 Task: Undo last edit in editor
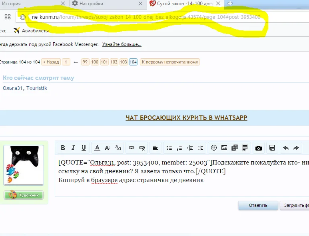286,148
